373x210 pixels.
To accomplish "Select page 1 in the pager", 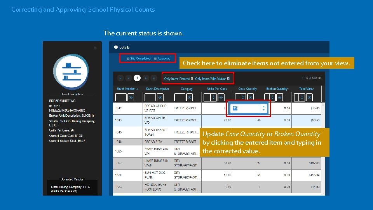I will (137, 78).
